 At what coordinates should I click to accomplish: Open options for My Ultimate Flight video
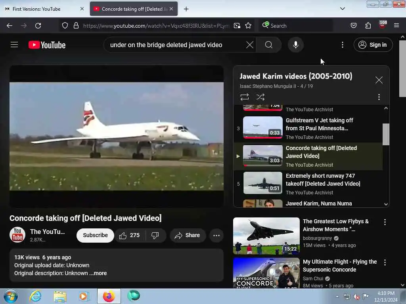tap(385, 262)
